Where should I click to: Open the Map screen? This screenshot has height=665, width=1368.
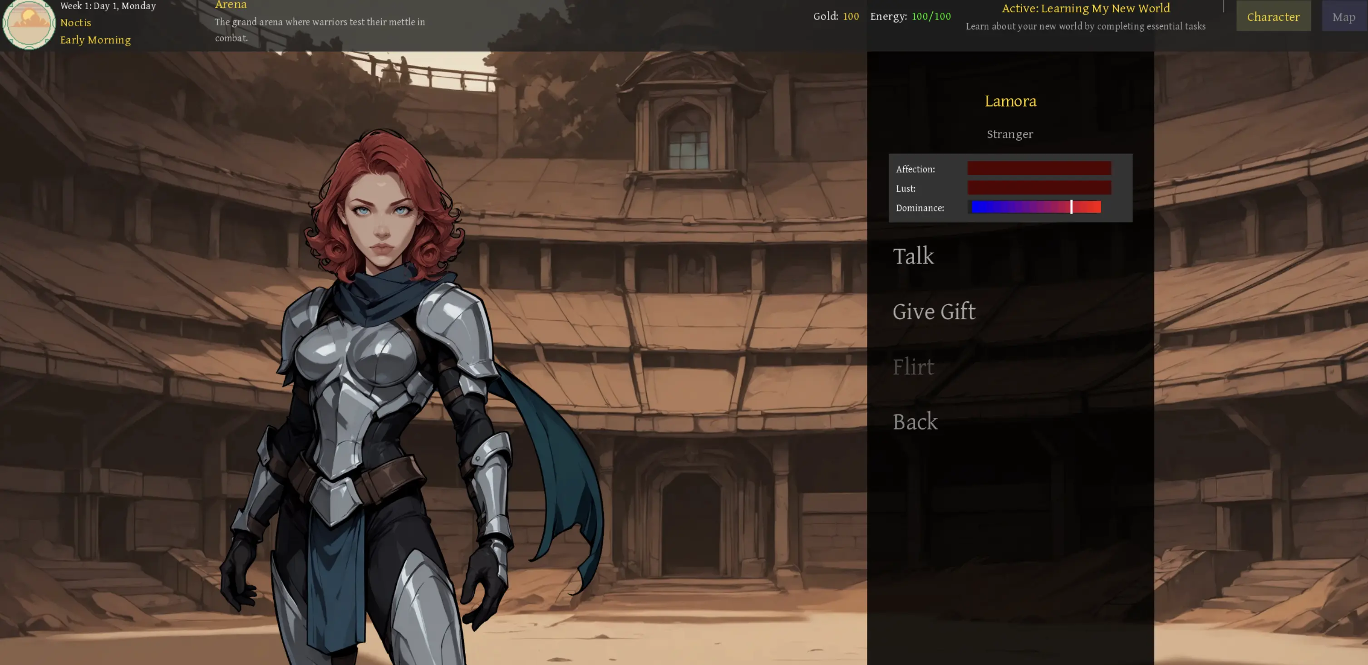[x=1343, y=16]
